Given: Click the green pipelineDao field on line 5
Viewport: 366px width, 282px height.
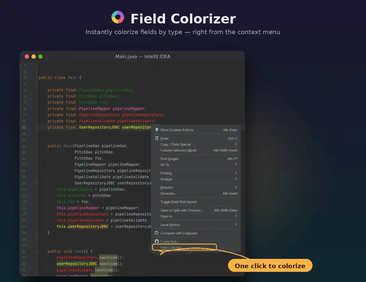Looking at the screenshot, I should (118, 90).
